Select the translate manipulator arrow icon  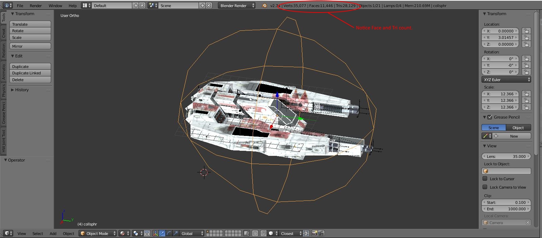(162, 233)
